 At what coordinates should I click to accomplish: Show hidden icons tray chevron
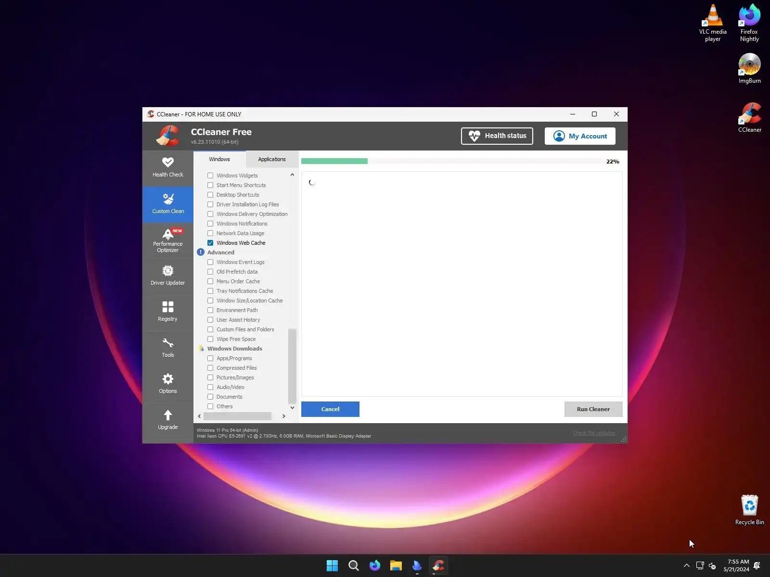pyautogui.click(x=687, y=565)
